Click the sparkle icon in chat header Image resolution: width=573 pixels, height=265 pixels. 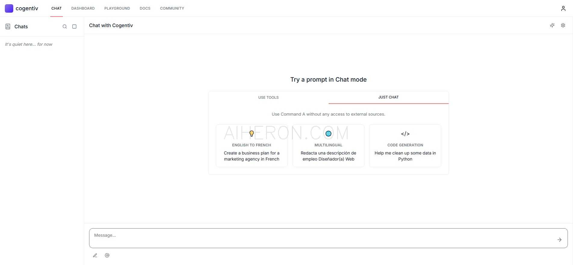click(552, 26)
